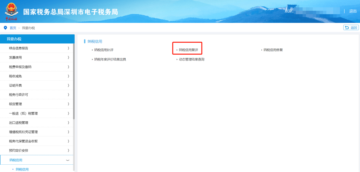Expand the 税收减免 chevron arrow
This screenshot has height=172, width=360.
point(68,76)
